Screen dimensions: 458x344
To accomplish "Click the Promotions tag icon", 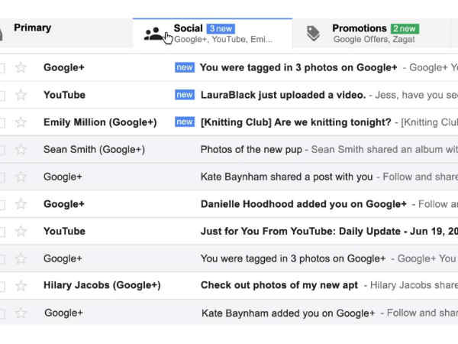I will point(313,34).
